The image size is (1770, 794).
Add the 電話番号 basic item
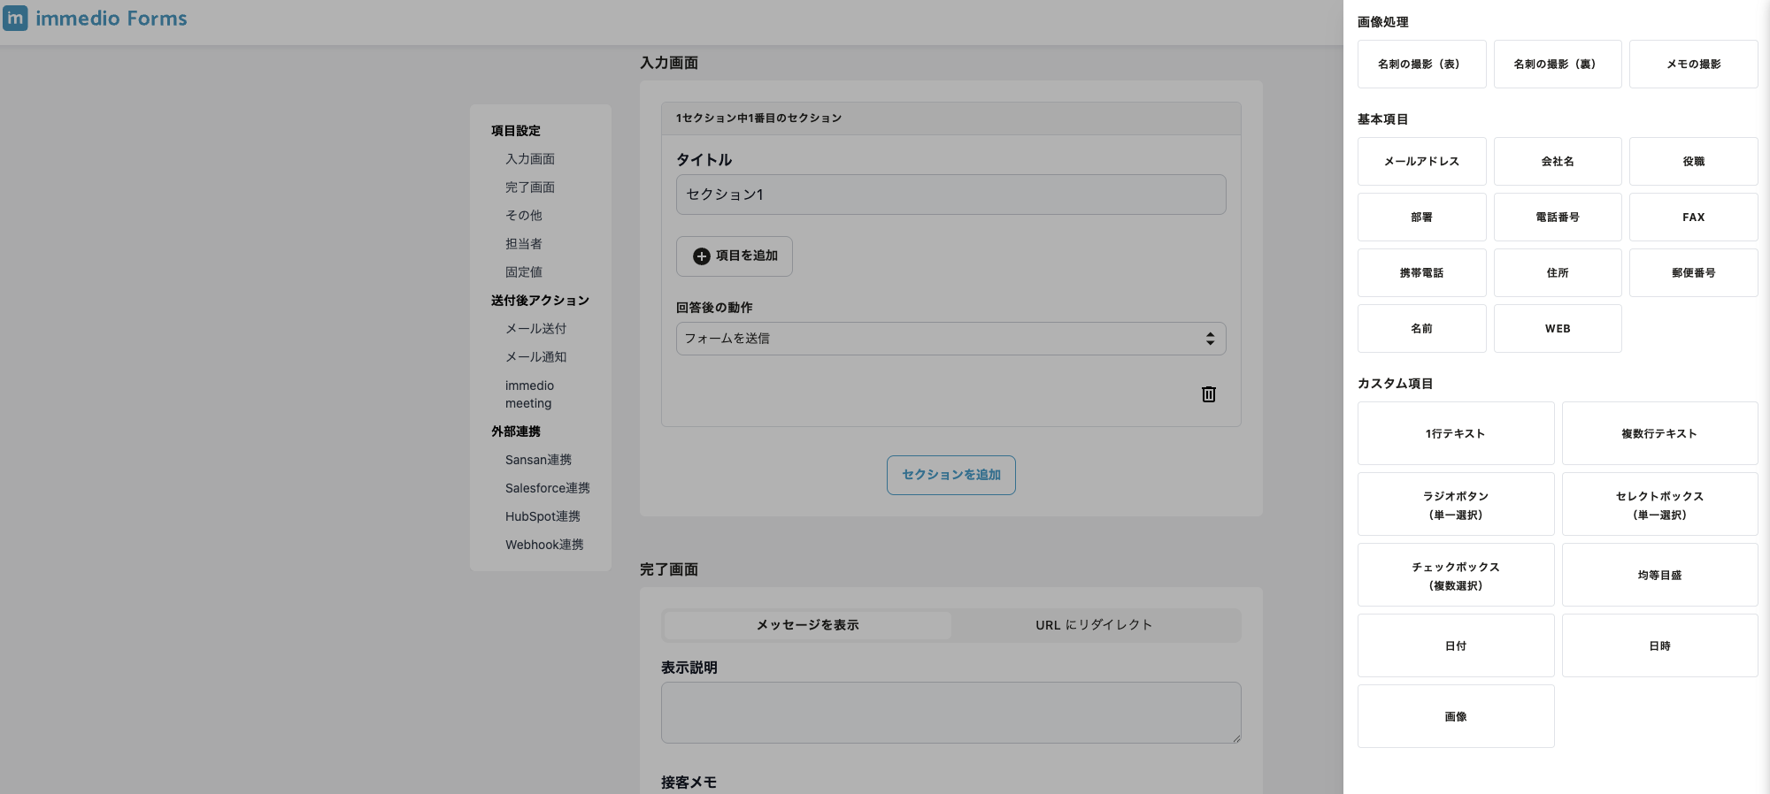point(1557,218)
